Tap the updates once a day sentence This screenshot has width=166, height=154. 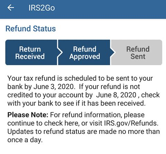pyautogui.click(x=84, y=136)
